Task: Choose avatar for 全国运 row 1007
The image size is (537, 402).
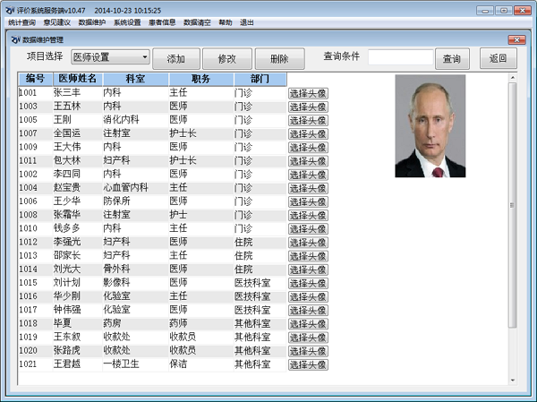Action: coord(308,134)
